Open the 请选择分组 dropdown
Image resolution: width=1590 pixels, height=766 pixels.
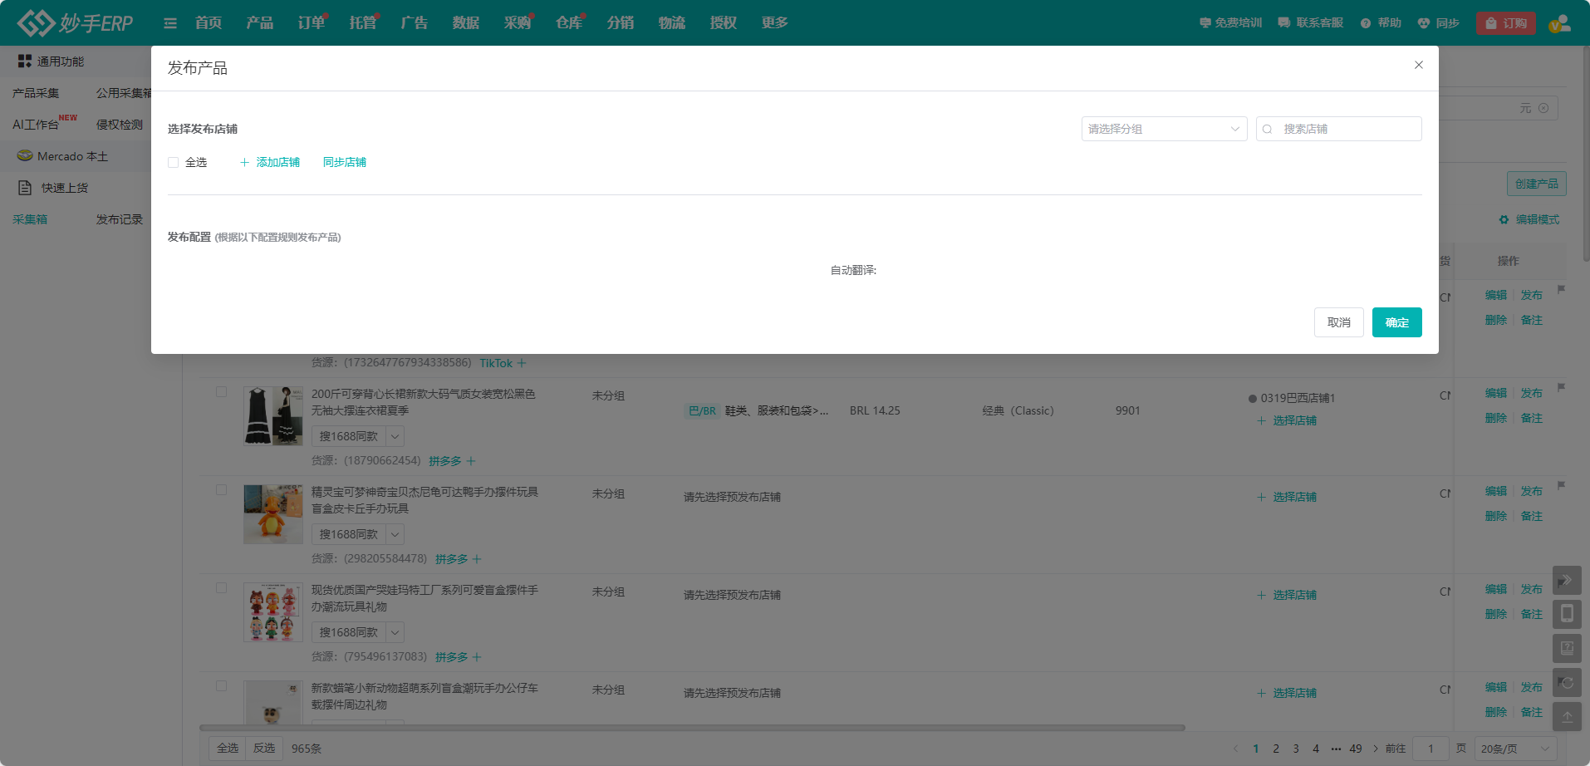[x=1164, y=129]
